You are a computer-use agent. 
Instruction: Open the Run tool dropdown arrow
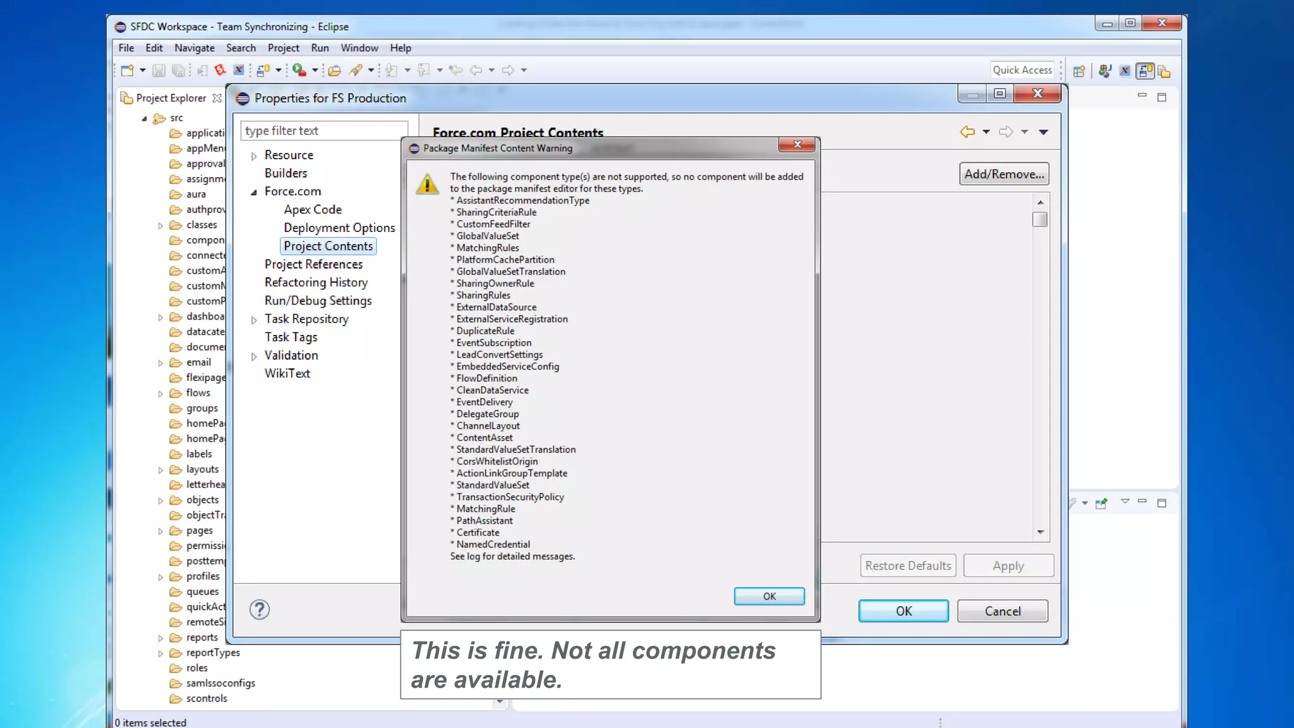[315, 70]
